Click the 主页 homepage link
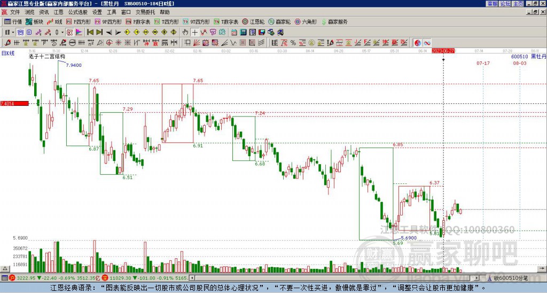Viewport: 547px width, 293px height. click(518, 4)
